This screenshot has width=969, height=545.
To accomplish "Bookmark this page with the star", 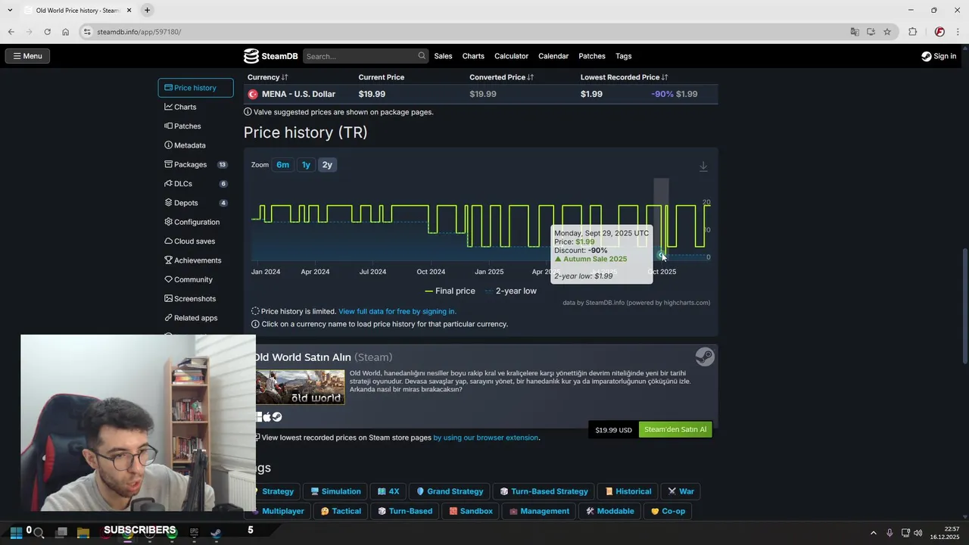I will point(887,32).
